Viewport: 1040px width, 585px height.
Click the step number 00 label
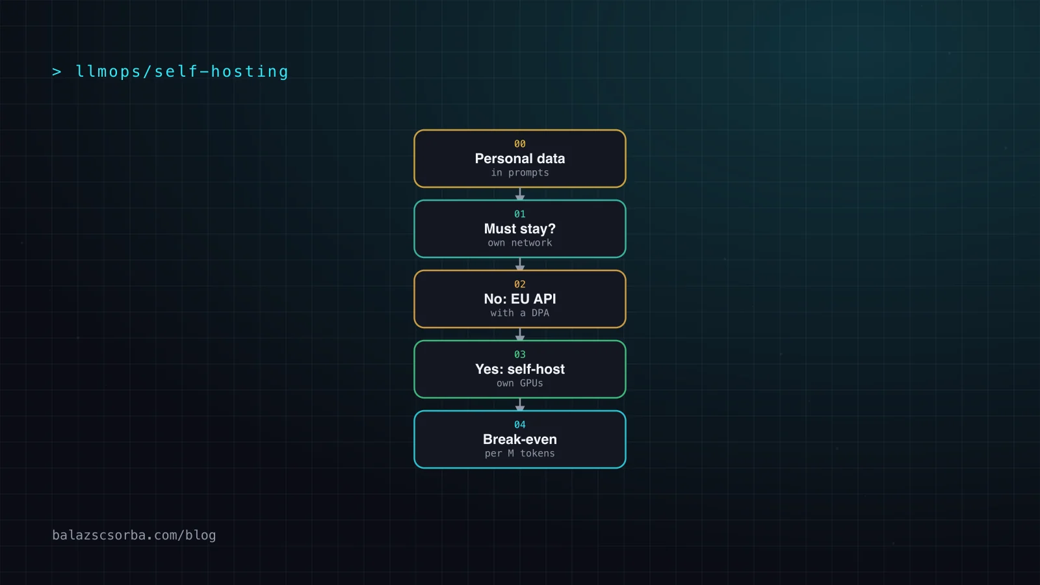520,144
